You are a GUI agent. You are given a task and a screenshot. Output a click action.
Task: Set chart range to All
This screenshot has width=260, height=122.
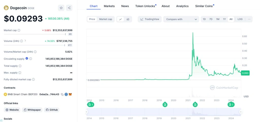point(231,19)
